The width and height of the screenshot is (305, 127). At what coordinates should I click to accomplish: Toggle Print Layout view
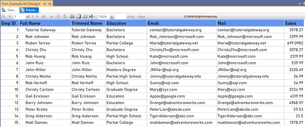click(x=79, y=17)
